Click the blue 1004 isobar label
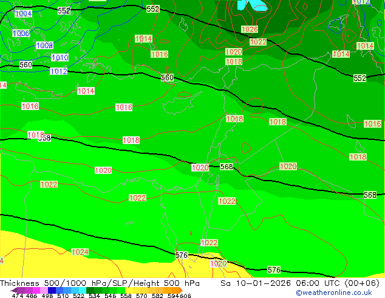Image resolution: width=385 pixels, height=298 pixels. tap(24, 14)
